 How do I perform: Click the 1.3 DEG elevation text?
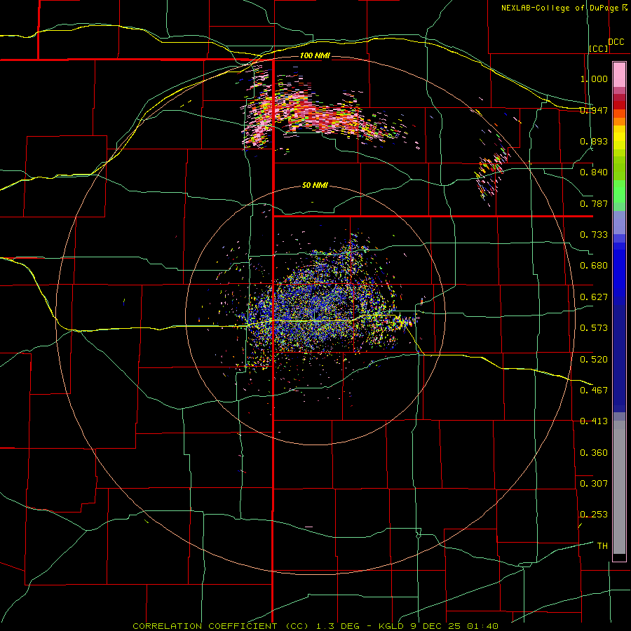(338, 626)
